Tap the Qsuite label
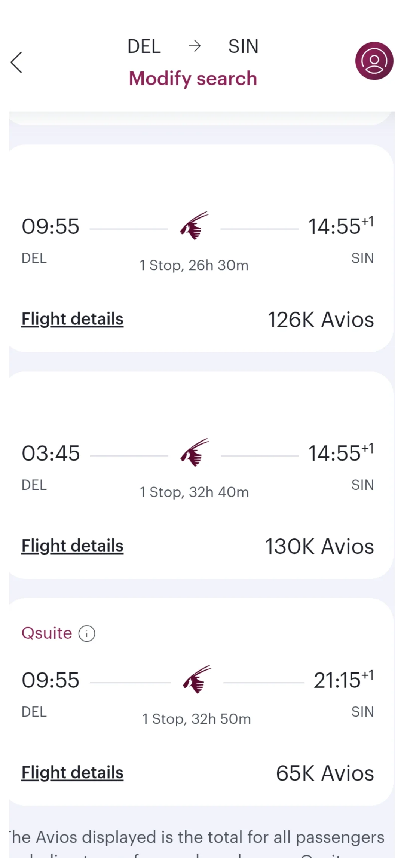Viewport: 404px width, 858px height. [47, 633]
